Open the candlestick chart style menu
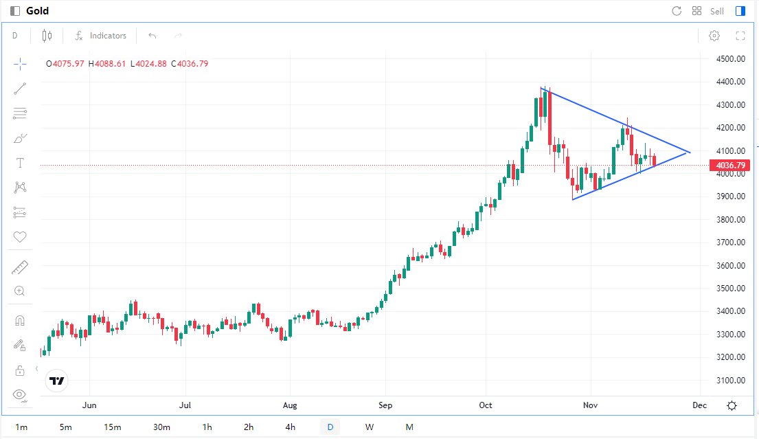 (x=47, y=36)
